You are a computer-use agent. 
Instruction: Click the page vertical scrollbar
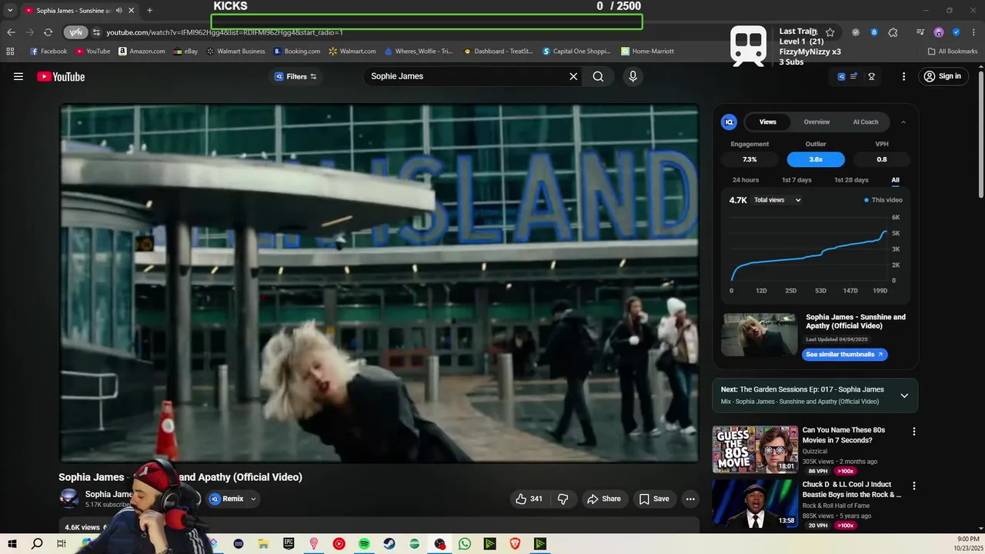tap(980, 135)
